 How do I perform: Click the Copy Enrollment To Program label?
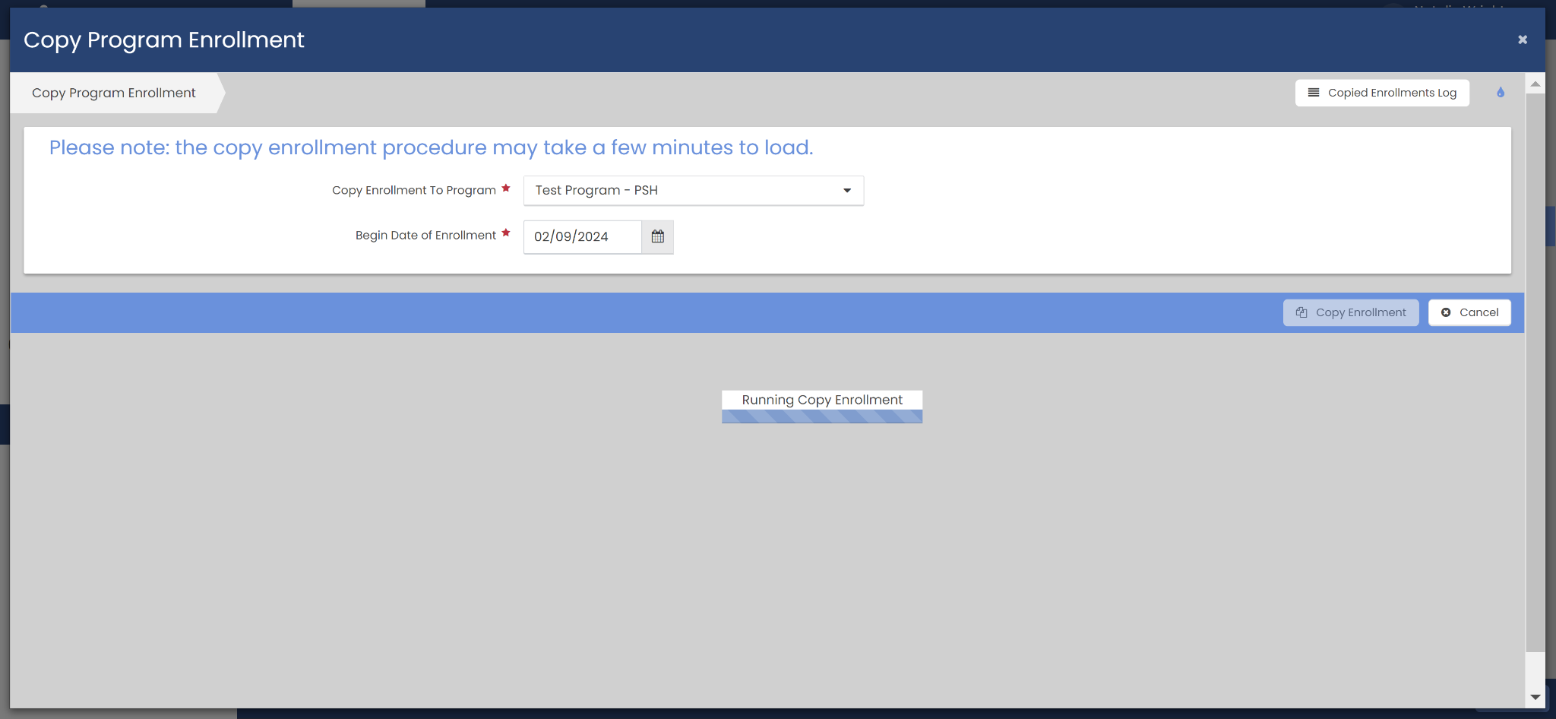(413, 190)
